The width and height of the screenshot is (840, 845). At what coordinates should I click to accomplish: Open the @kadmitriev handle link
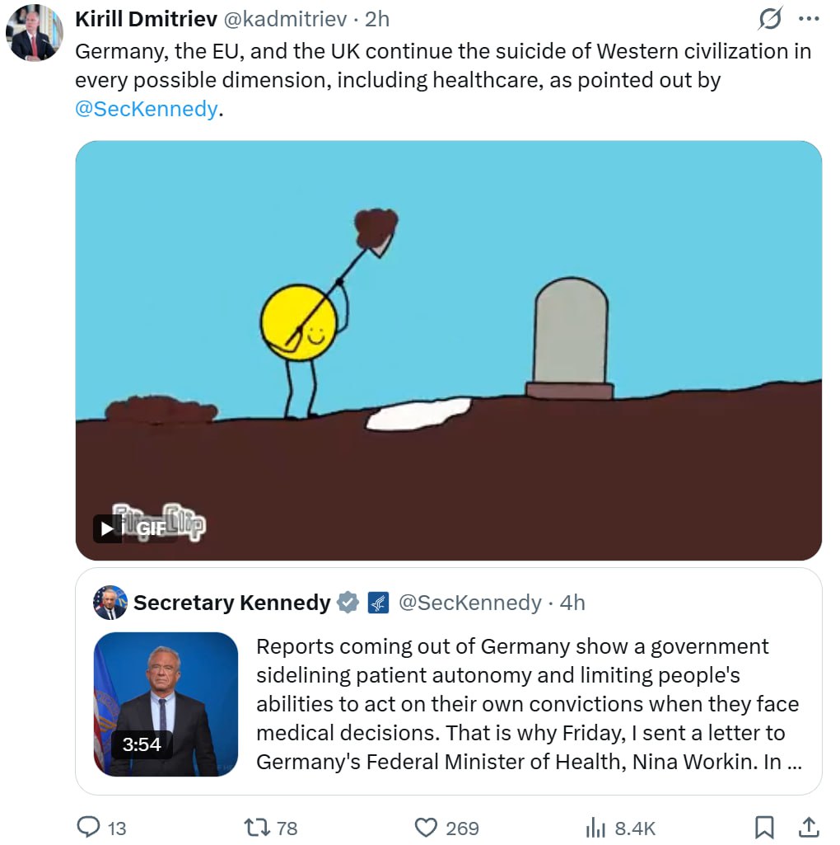[x=286, y=19]
